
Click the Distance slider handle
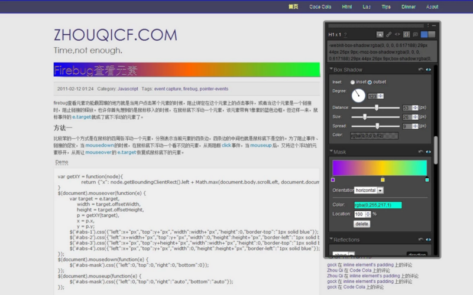point(377,107)
